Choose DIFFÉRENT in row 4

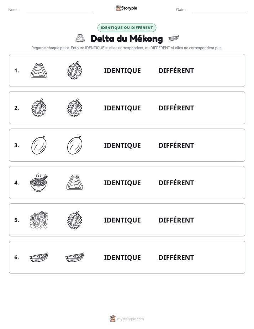[x=176, y=183]
